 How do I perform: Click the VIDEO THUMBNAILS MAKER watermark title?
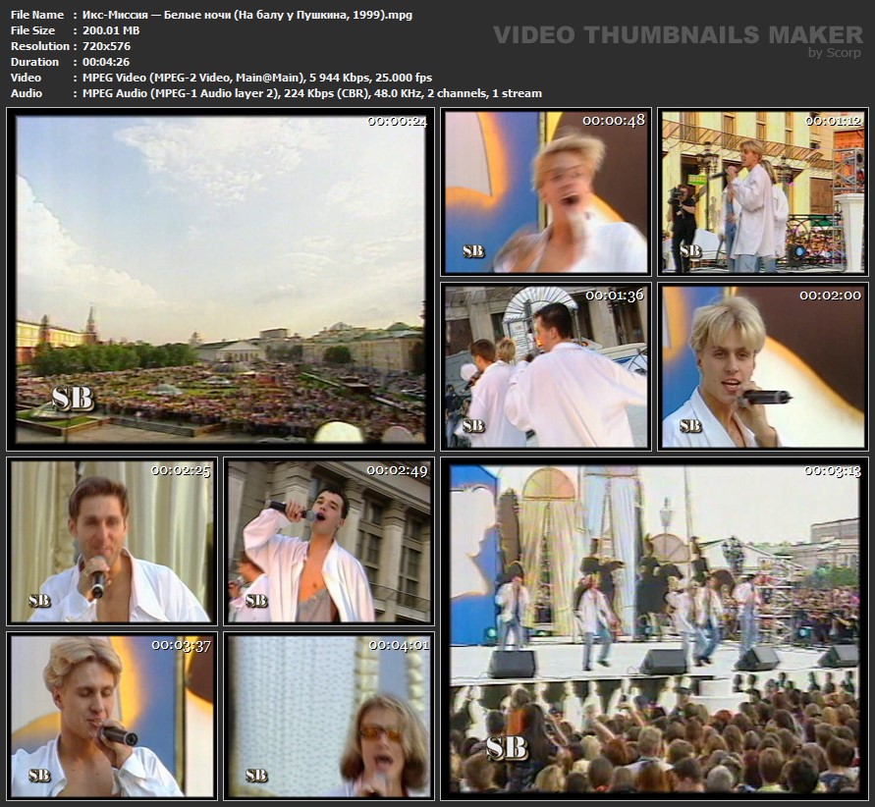678,35
